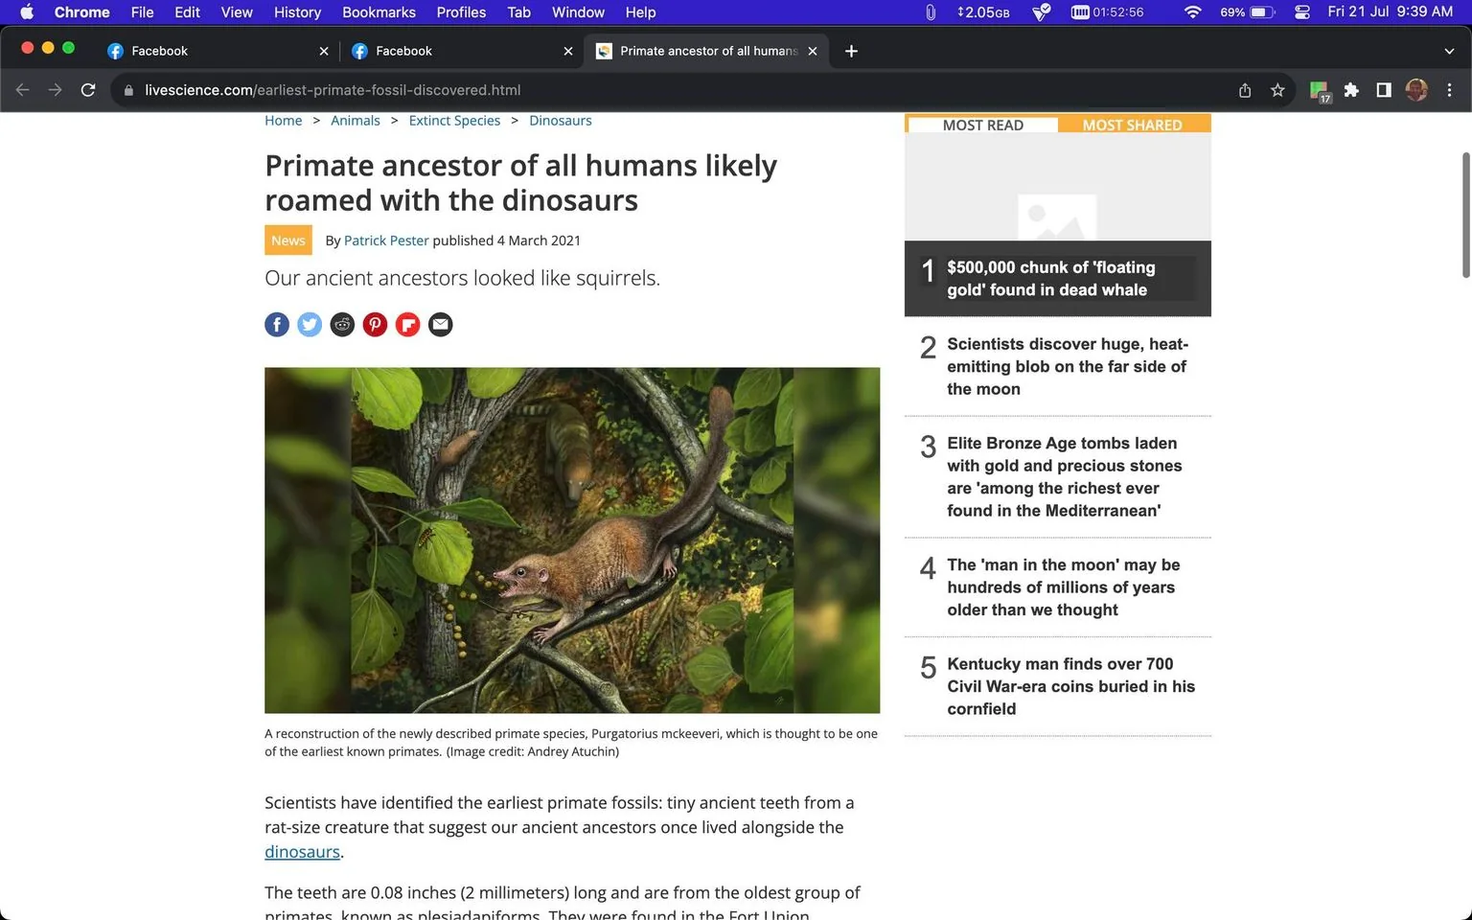Viewport: 1472px width, 920px height.
Task: Open the Extensions puzzle icon
Action: (1351, 90)
